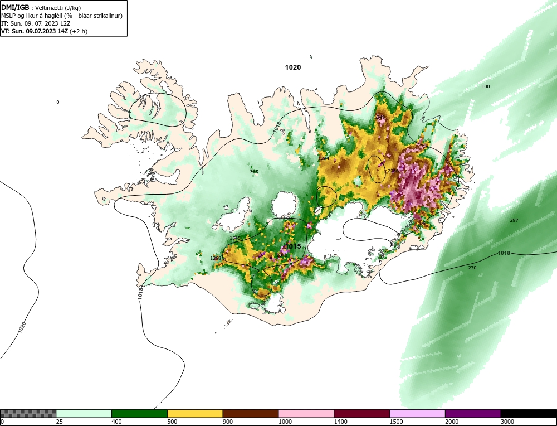Click the deep purple 2000–3000 legend swatch
Image resolution: width=557 pixels, height=426 pixels.
coord(473,414)
